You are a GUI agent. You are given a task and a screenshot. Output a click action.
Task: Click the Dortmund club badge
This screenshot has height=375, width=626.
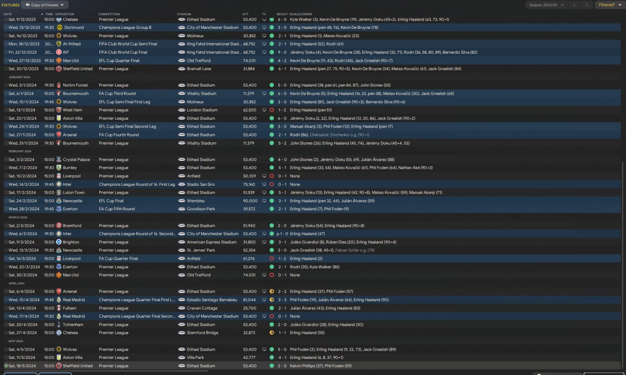(x=60, y=28)
